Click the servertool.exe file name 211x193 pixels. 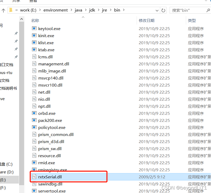(x=52, y=191)
